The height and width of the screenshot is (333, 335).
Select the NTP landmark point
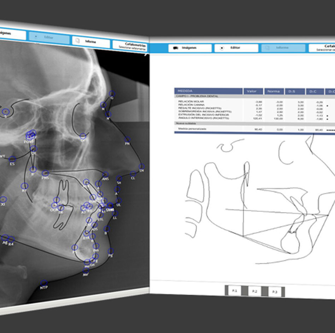click(43, 283)
